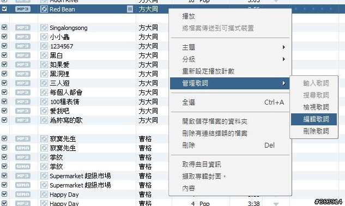Click the MP3 badge in the 每個人都會 row

tap(23, 92)
